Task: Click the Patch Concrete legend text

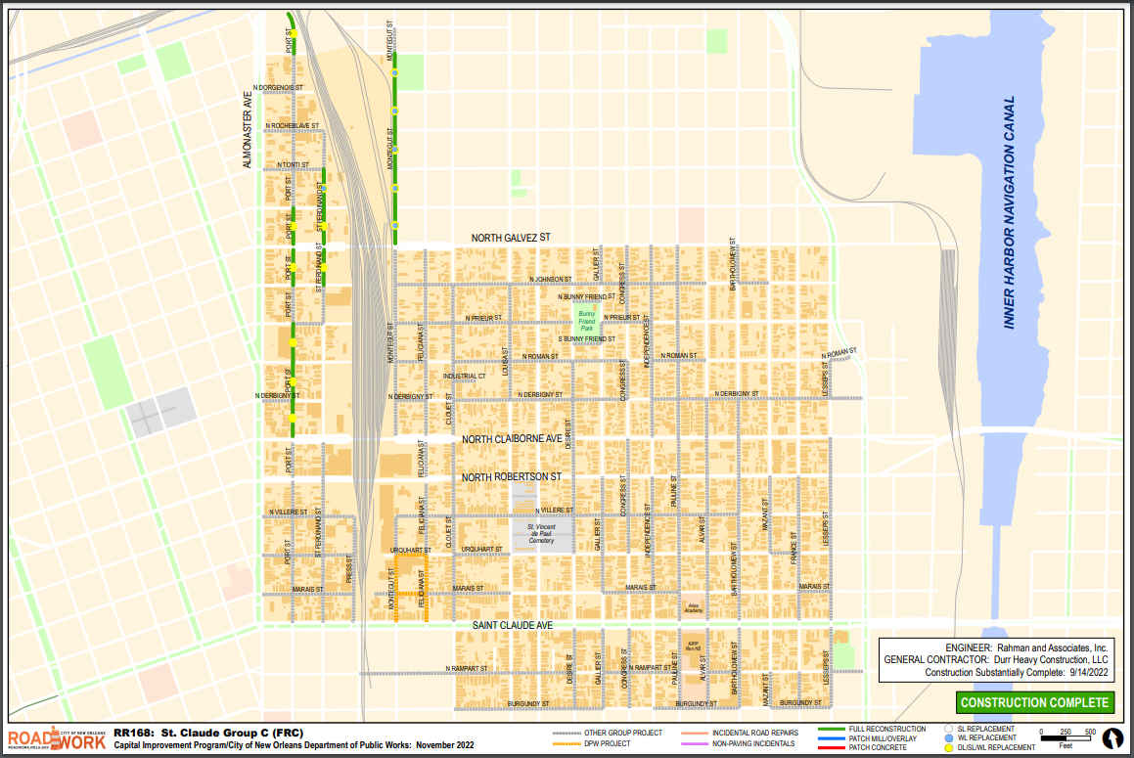Action: (878, 748)
